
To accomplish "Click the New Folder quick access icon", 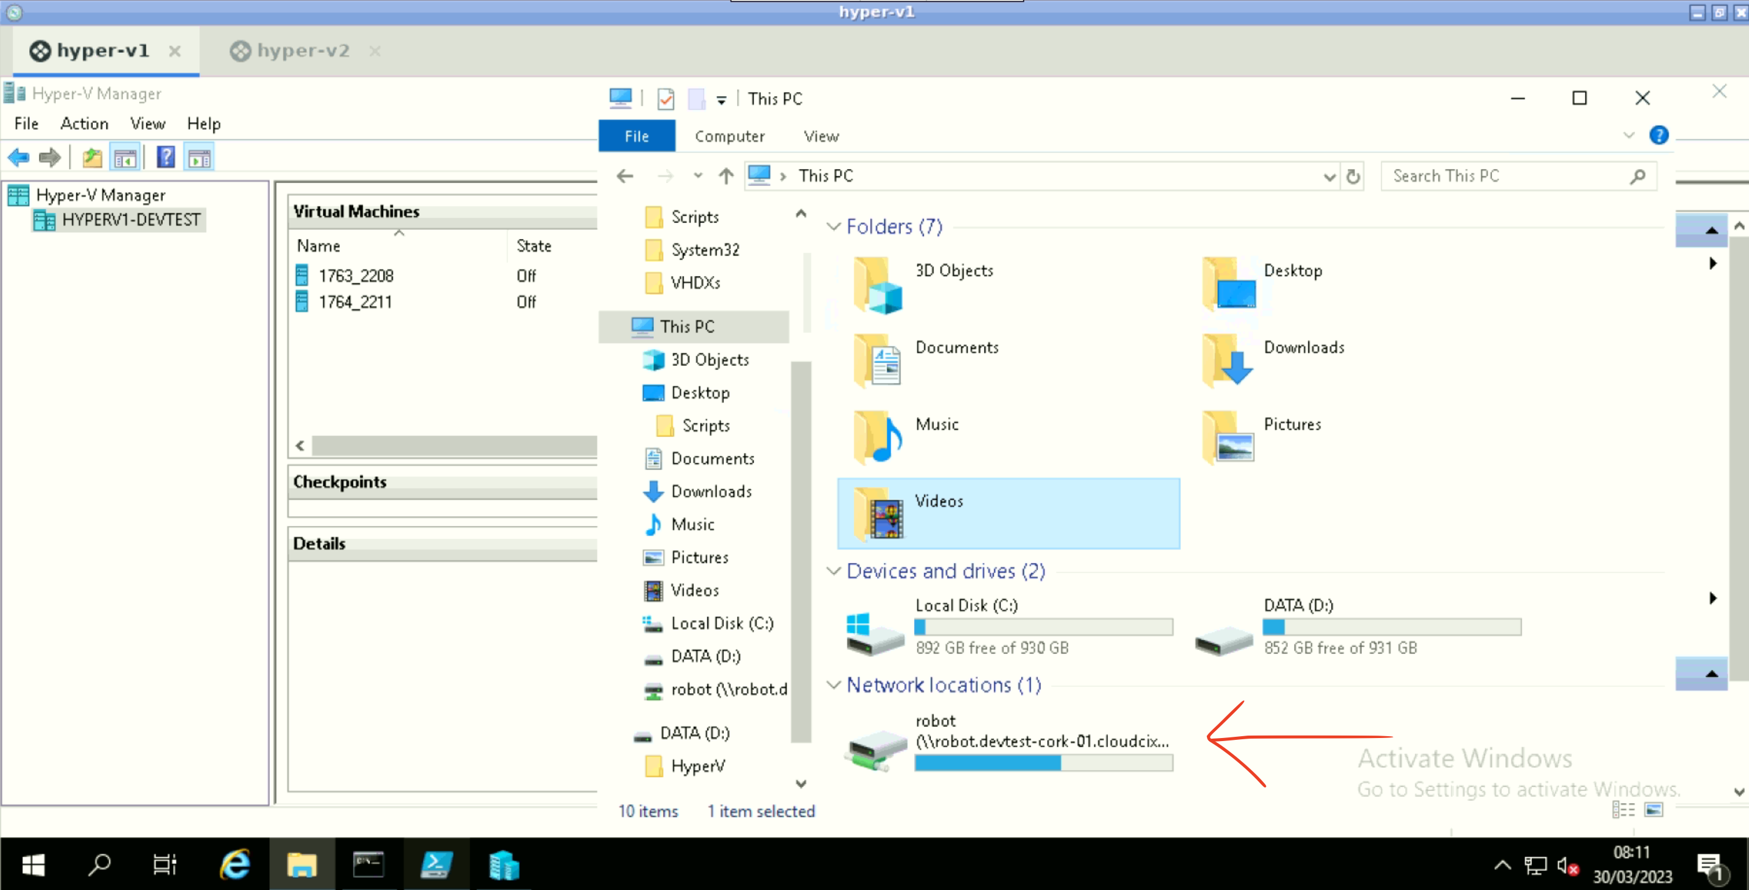I will click(x=696, y=99).
